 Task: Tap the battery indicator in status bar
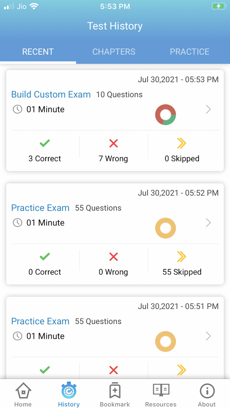[x=218, y=6]
